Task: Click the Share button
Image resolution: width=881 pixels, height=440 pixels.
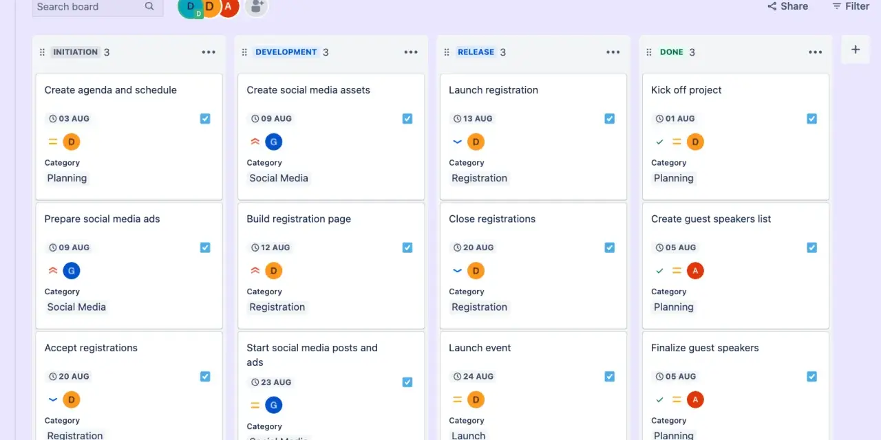Action: (787, 6)
